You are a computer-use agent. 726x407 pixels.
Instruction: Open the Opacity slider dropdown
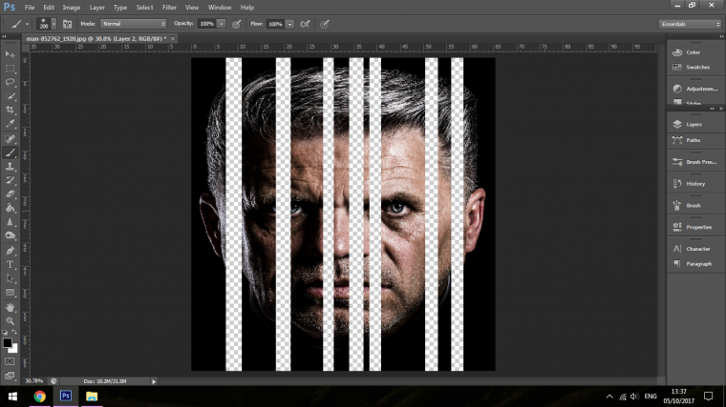221,24
